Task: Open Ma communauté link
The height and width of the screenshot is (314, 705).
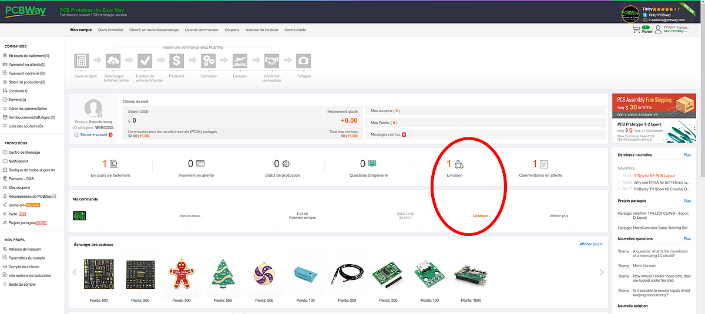Action: (x=93, y=135)
